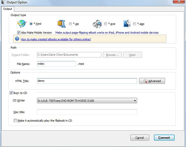Click the Mac Finder app output icon
Viewport: 186px width, 147px height.
pos(127,24)
